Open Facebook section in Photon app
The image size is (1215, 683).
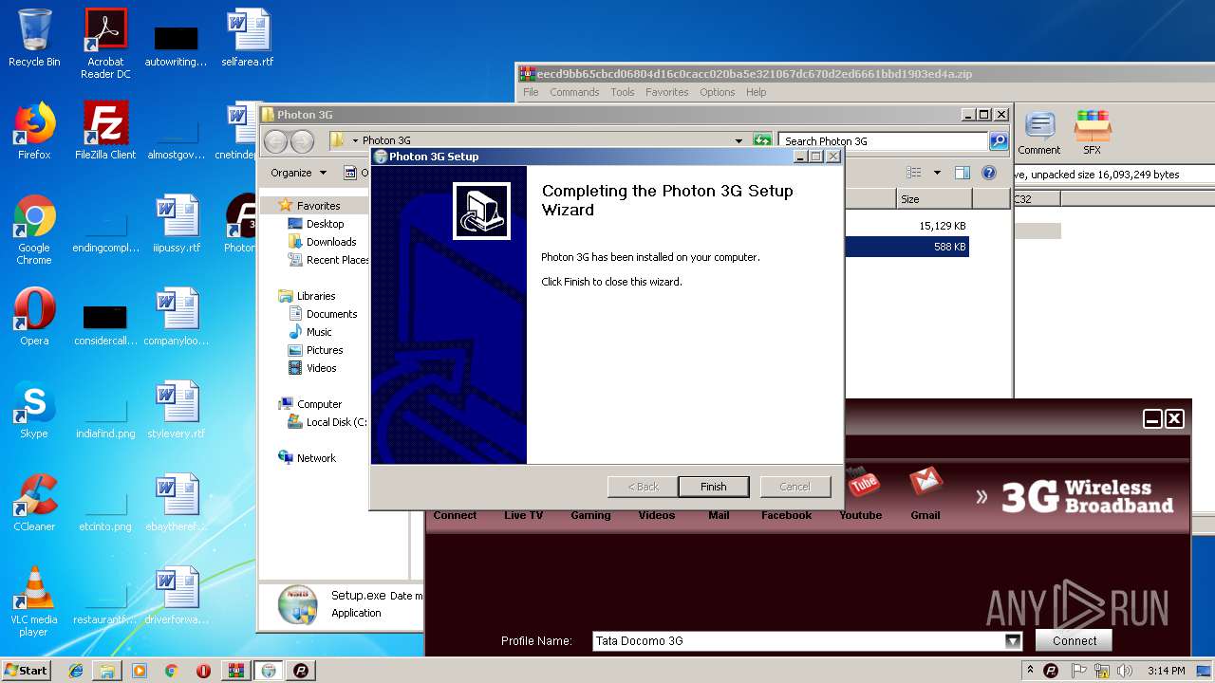pyautogui.click(x=786, y=515)
